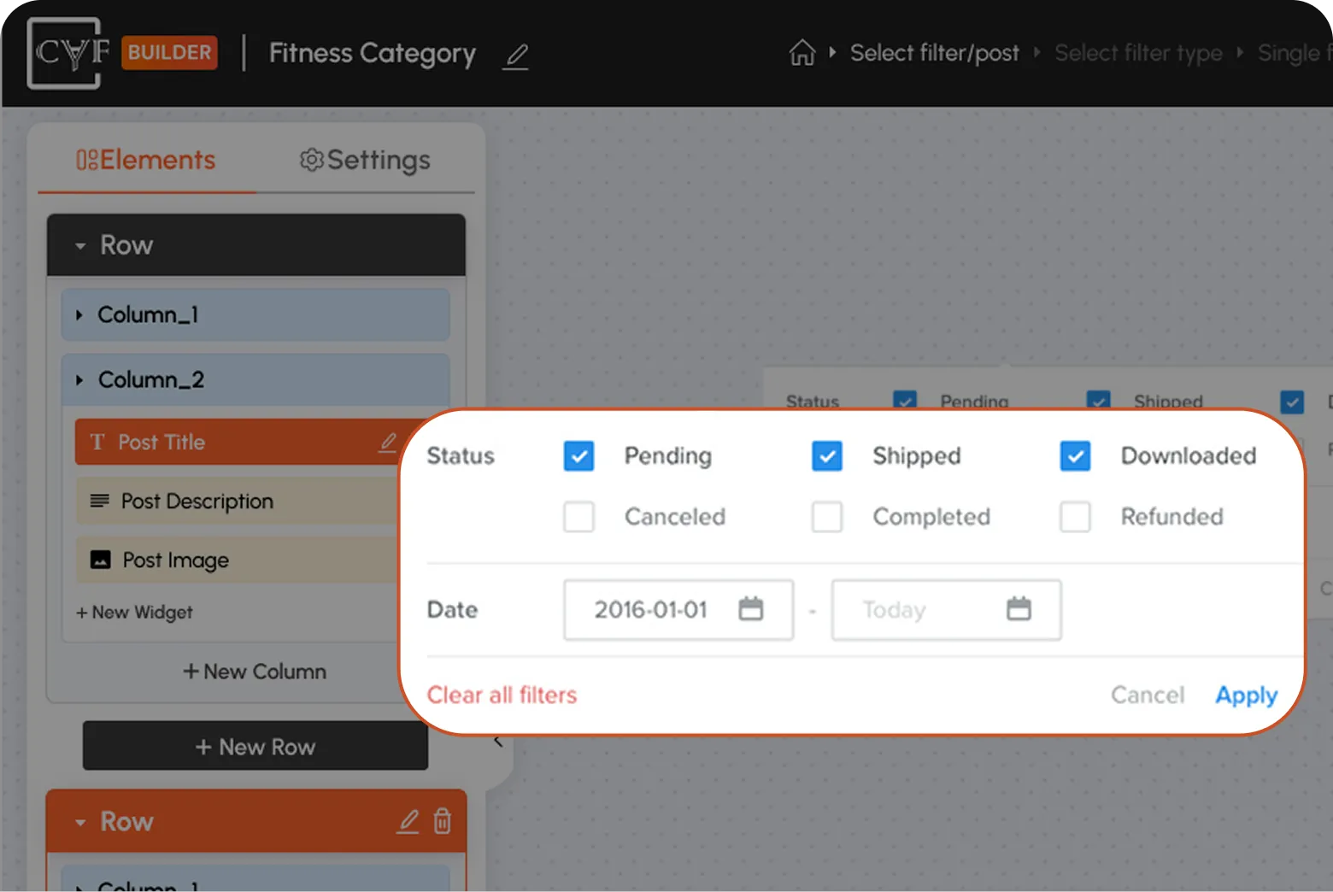This screenshot has height=892, width=1333.
Task: Uncheck the Shipped status checkbox
Action: tap(827, 456)
